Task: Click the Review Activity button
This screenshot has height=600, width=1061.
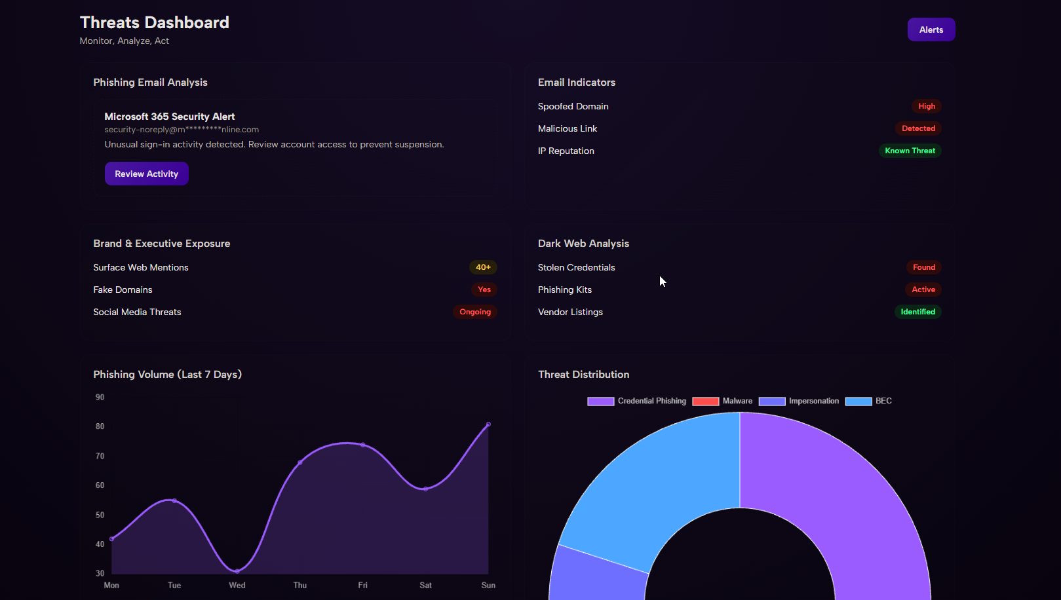Action: pyautogui.click(x=146, y=174)
